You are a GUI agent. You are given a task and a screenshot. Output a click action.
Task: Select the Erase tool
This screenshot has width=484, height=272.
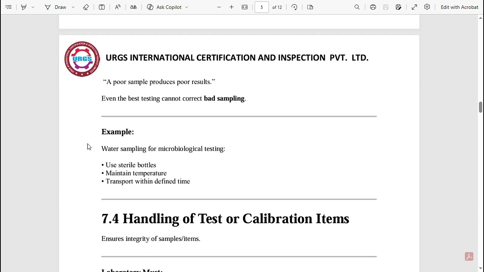click(x=86, y=7)
